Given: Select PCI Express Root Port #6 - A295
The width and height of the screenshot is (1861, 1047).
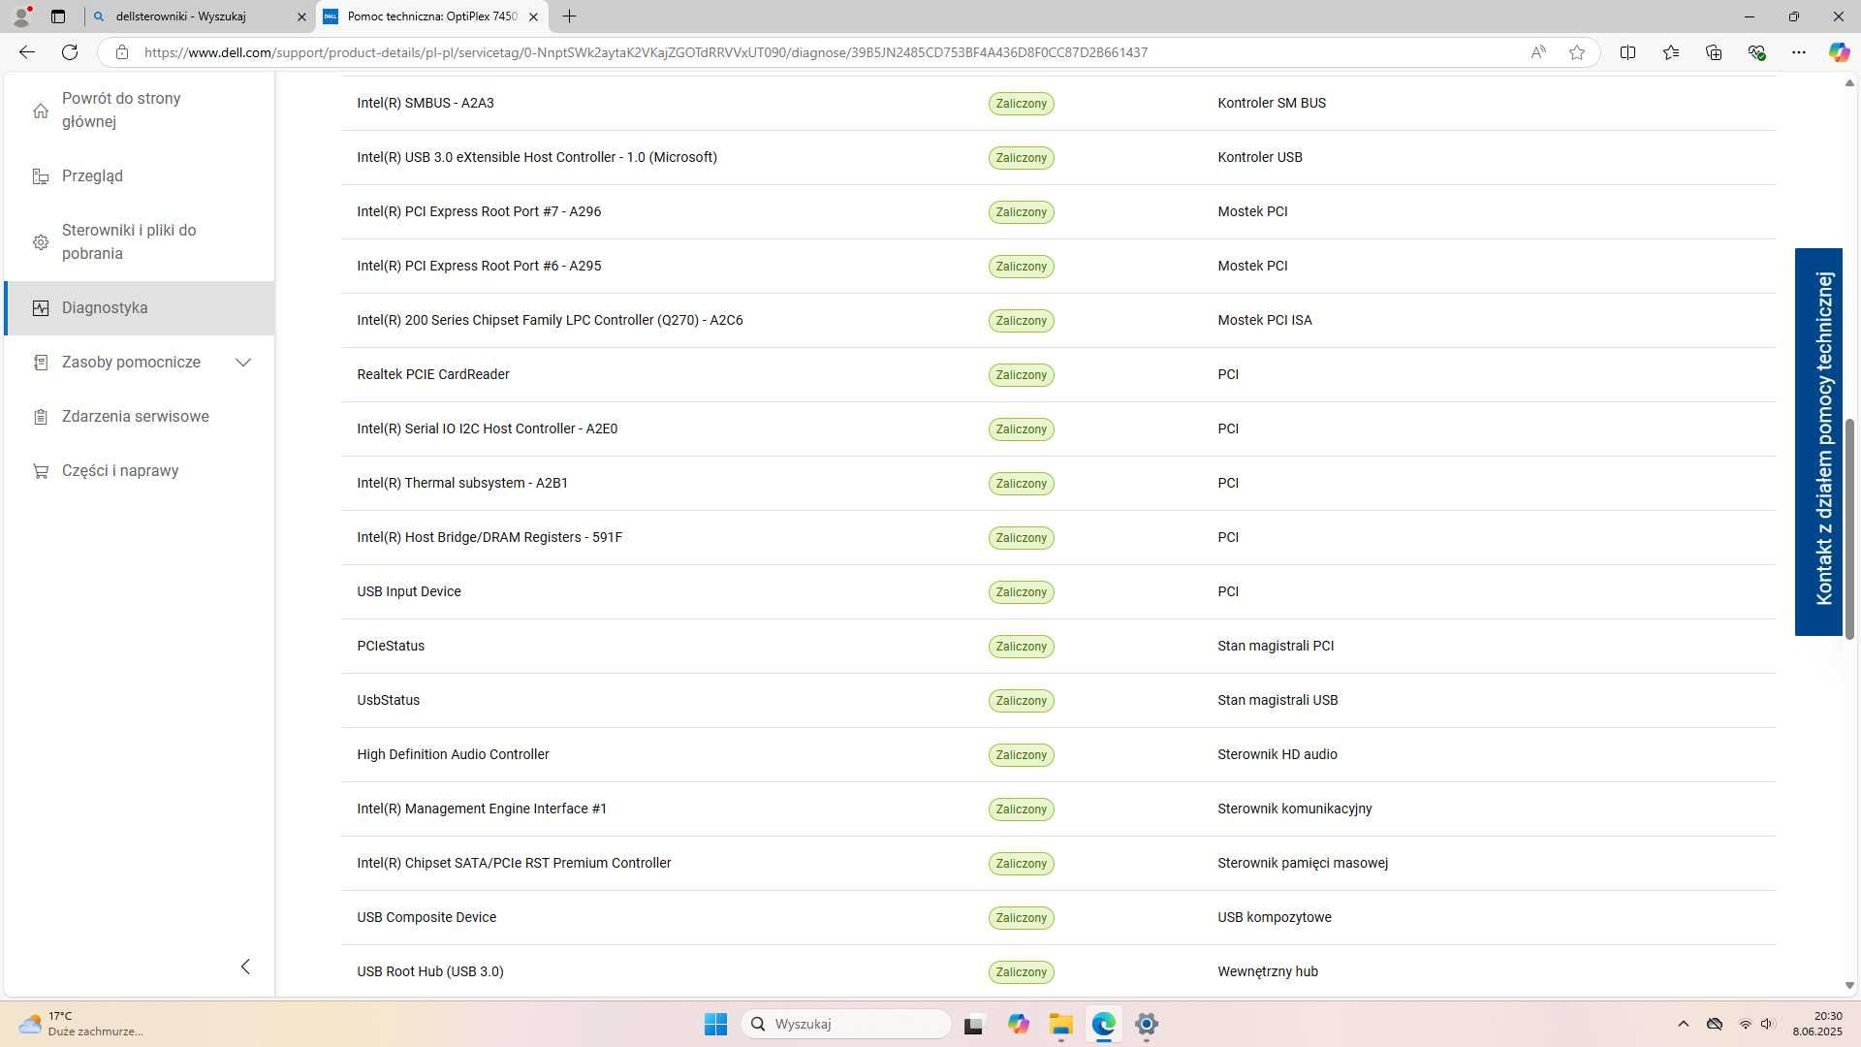Looking at the screenshot, I should [1058, 266].
